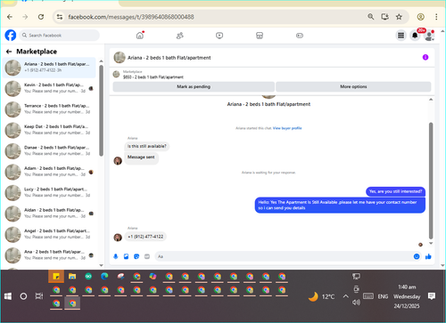Viewport: 446px width, 323px height.
Task: Open Ana conversation in list
Action: (49, 254)
